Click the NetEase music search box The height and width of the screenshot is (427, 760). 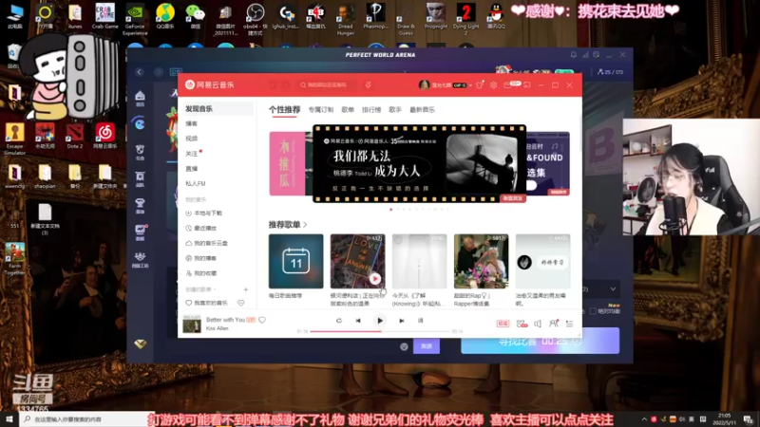[x=326, y=84]
